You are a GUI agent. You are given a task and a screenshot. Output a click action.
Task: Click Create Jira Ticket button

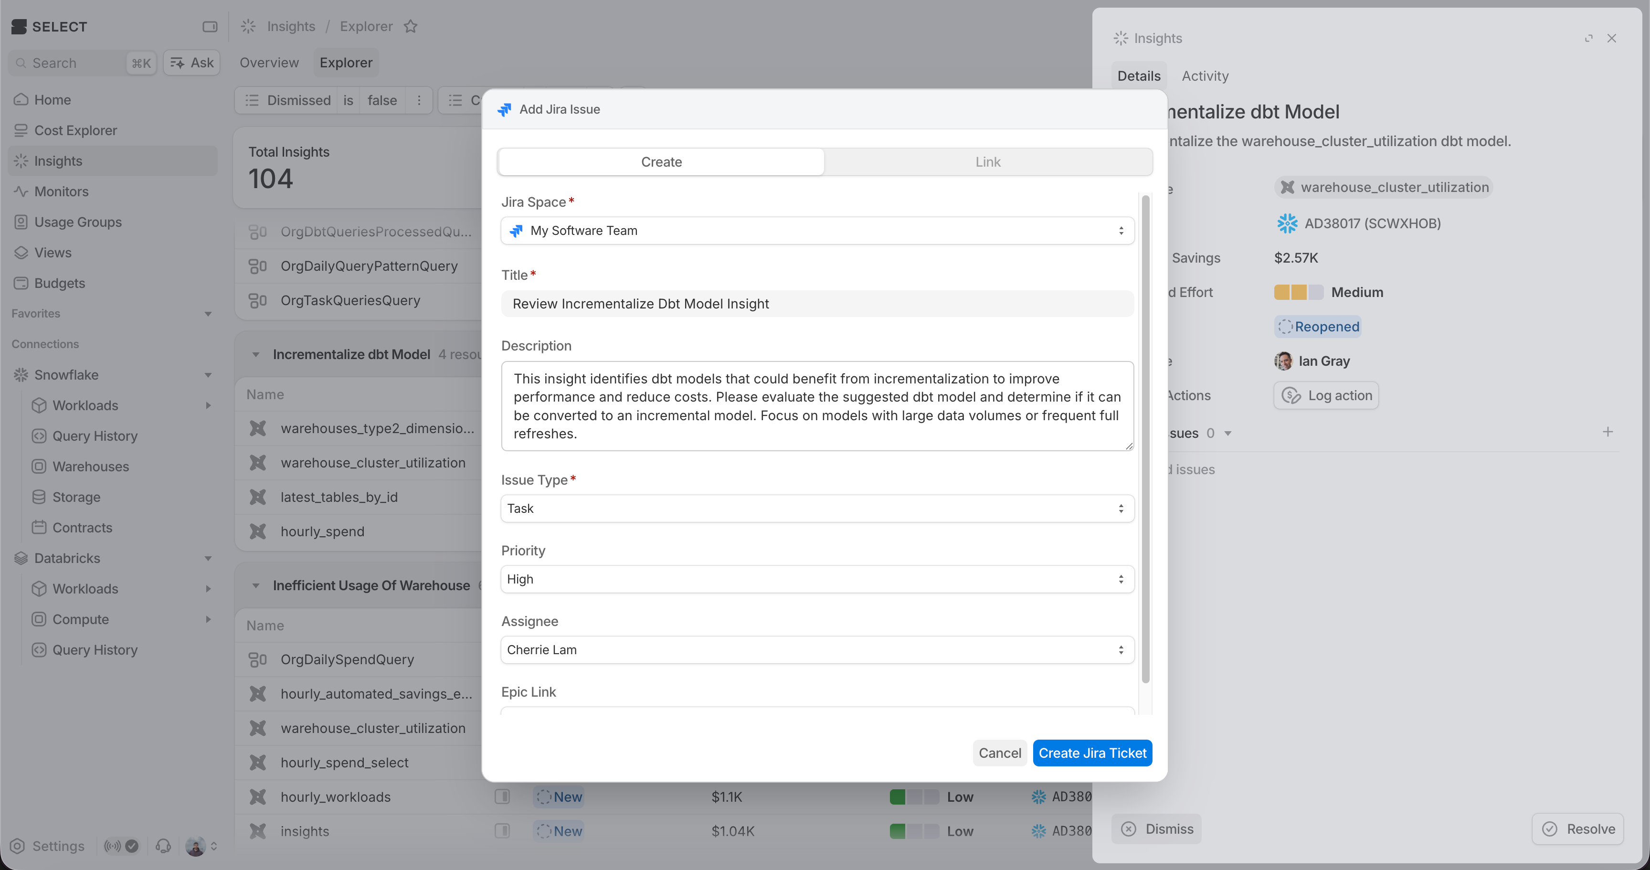[x=1092, y=753]
